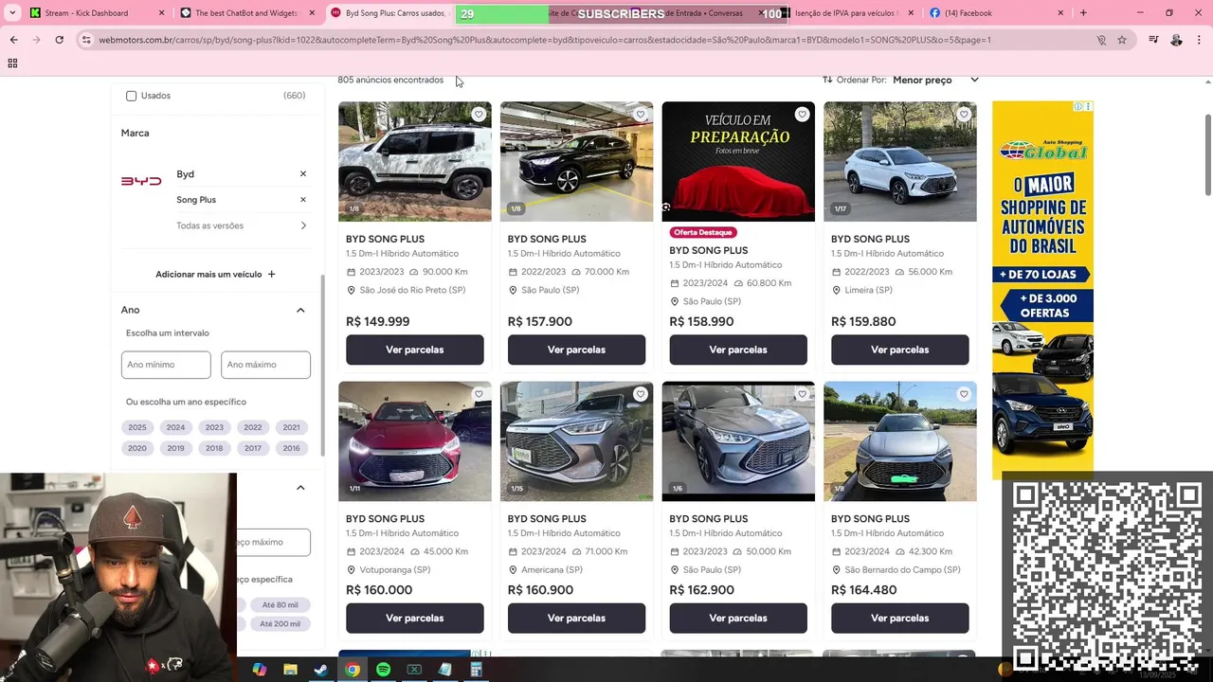The height and width of the screenshot is (682, 1213).
Task: View site information icon in address bar
Action: (86, 40)
